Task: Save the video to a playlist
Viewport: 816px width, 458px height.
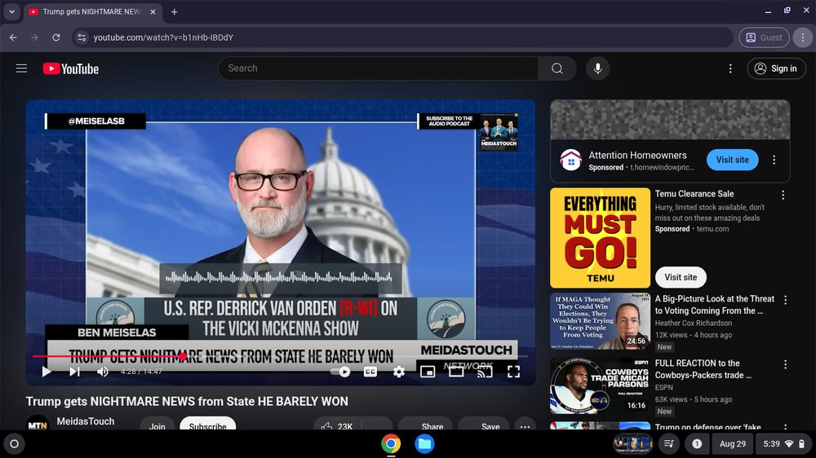Action: [x=483, y=424]
